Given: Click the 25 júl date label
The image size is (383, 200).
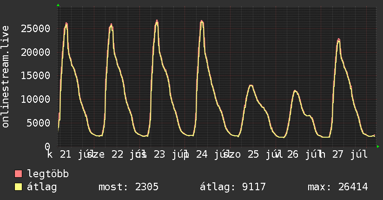Looking at the screenshot, I should click(x=264, y=154).
